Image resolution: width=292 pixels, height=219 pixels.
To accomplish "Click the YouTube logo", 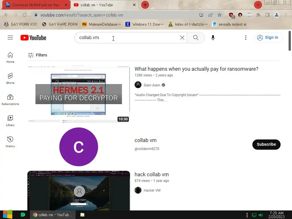I will pyautogui.click(x=33, y=38).
